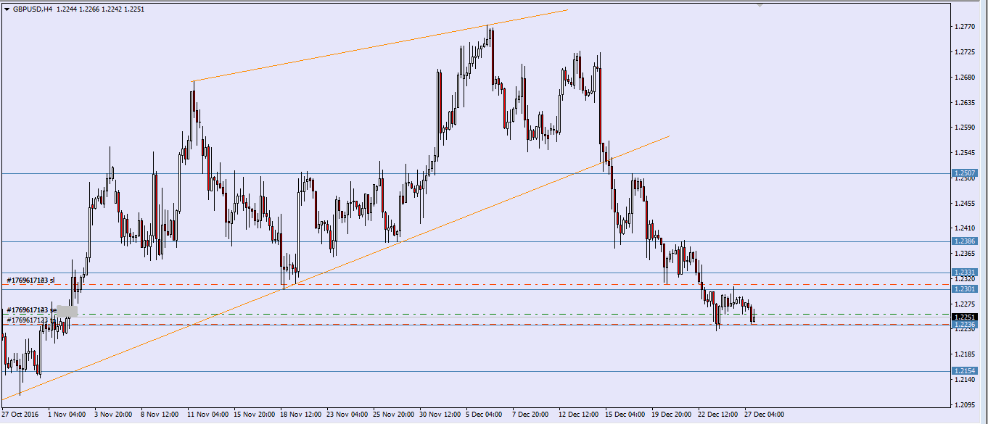
Task: Click the order label ending in se
Action: click(x=31, y=310)
